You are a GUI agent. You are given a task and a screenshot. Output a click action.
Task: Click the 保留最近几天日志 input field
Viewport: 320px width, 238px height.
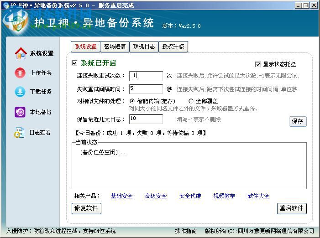[x=146, y=119]
